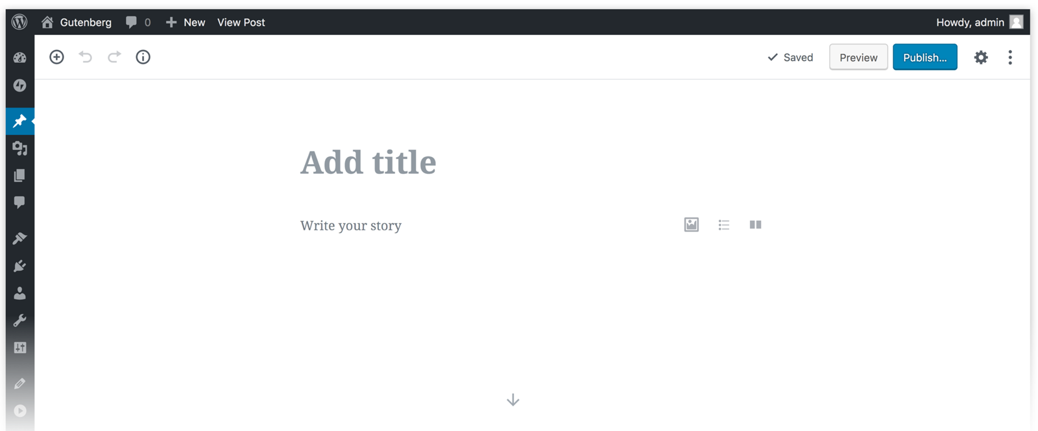Click the Publish button
The width and height of the screenshot is (1038, 431).
coord(924,57)
